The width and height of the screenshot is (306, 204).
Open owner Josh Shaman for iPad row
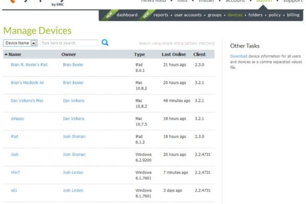[x=74, y=137]
